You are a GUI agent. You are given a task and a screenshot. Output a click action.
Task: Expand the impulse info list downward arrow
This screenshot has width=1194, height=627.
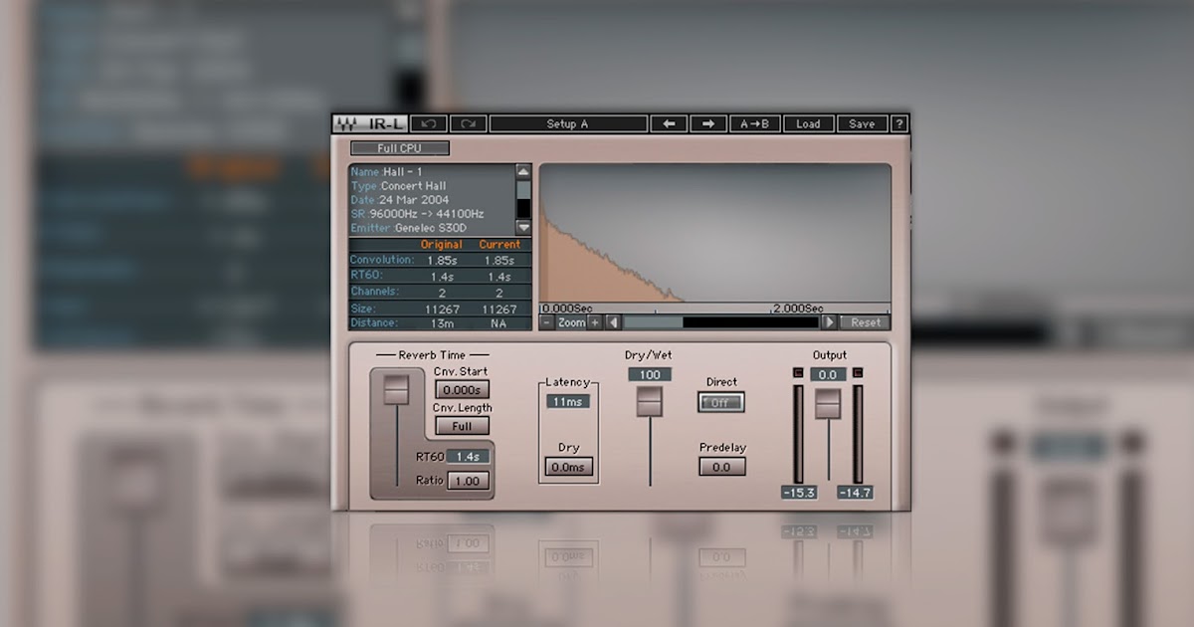(523, 227)
